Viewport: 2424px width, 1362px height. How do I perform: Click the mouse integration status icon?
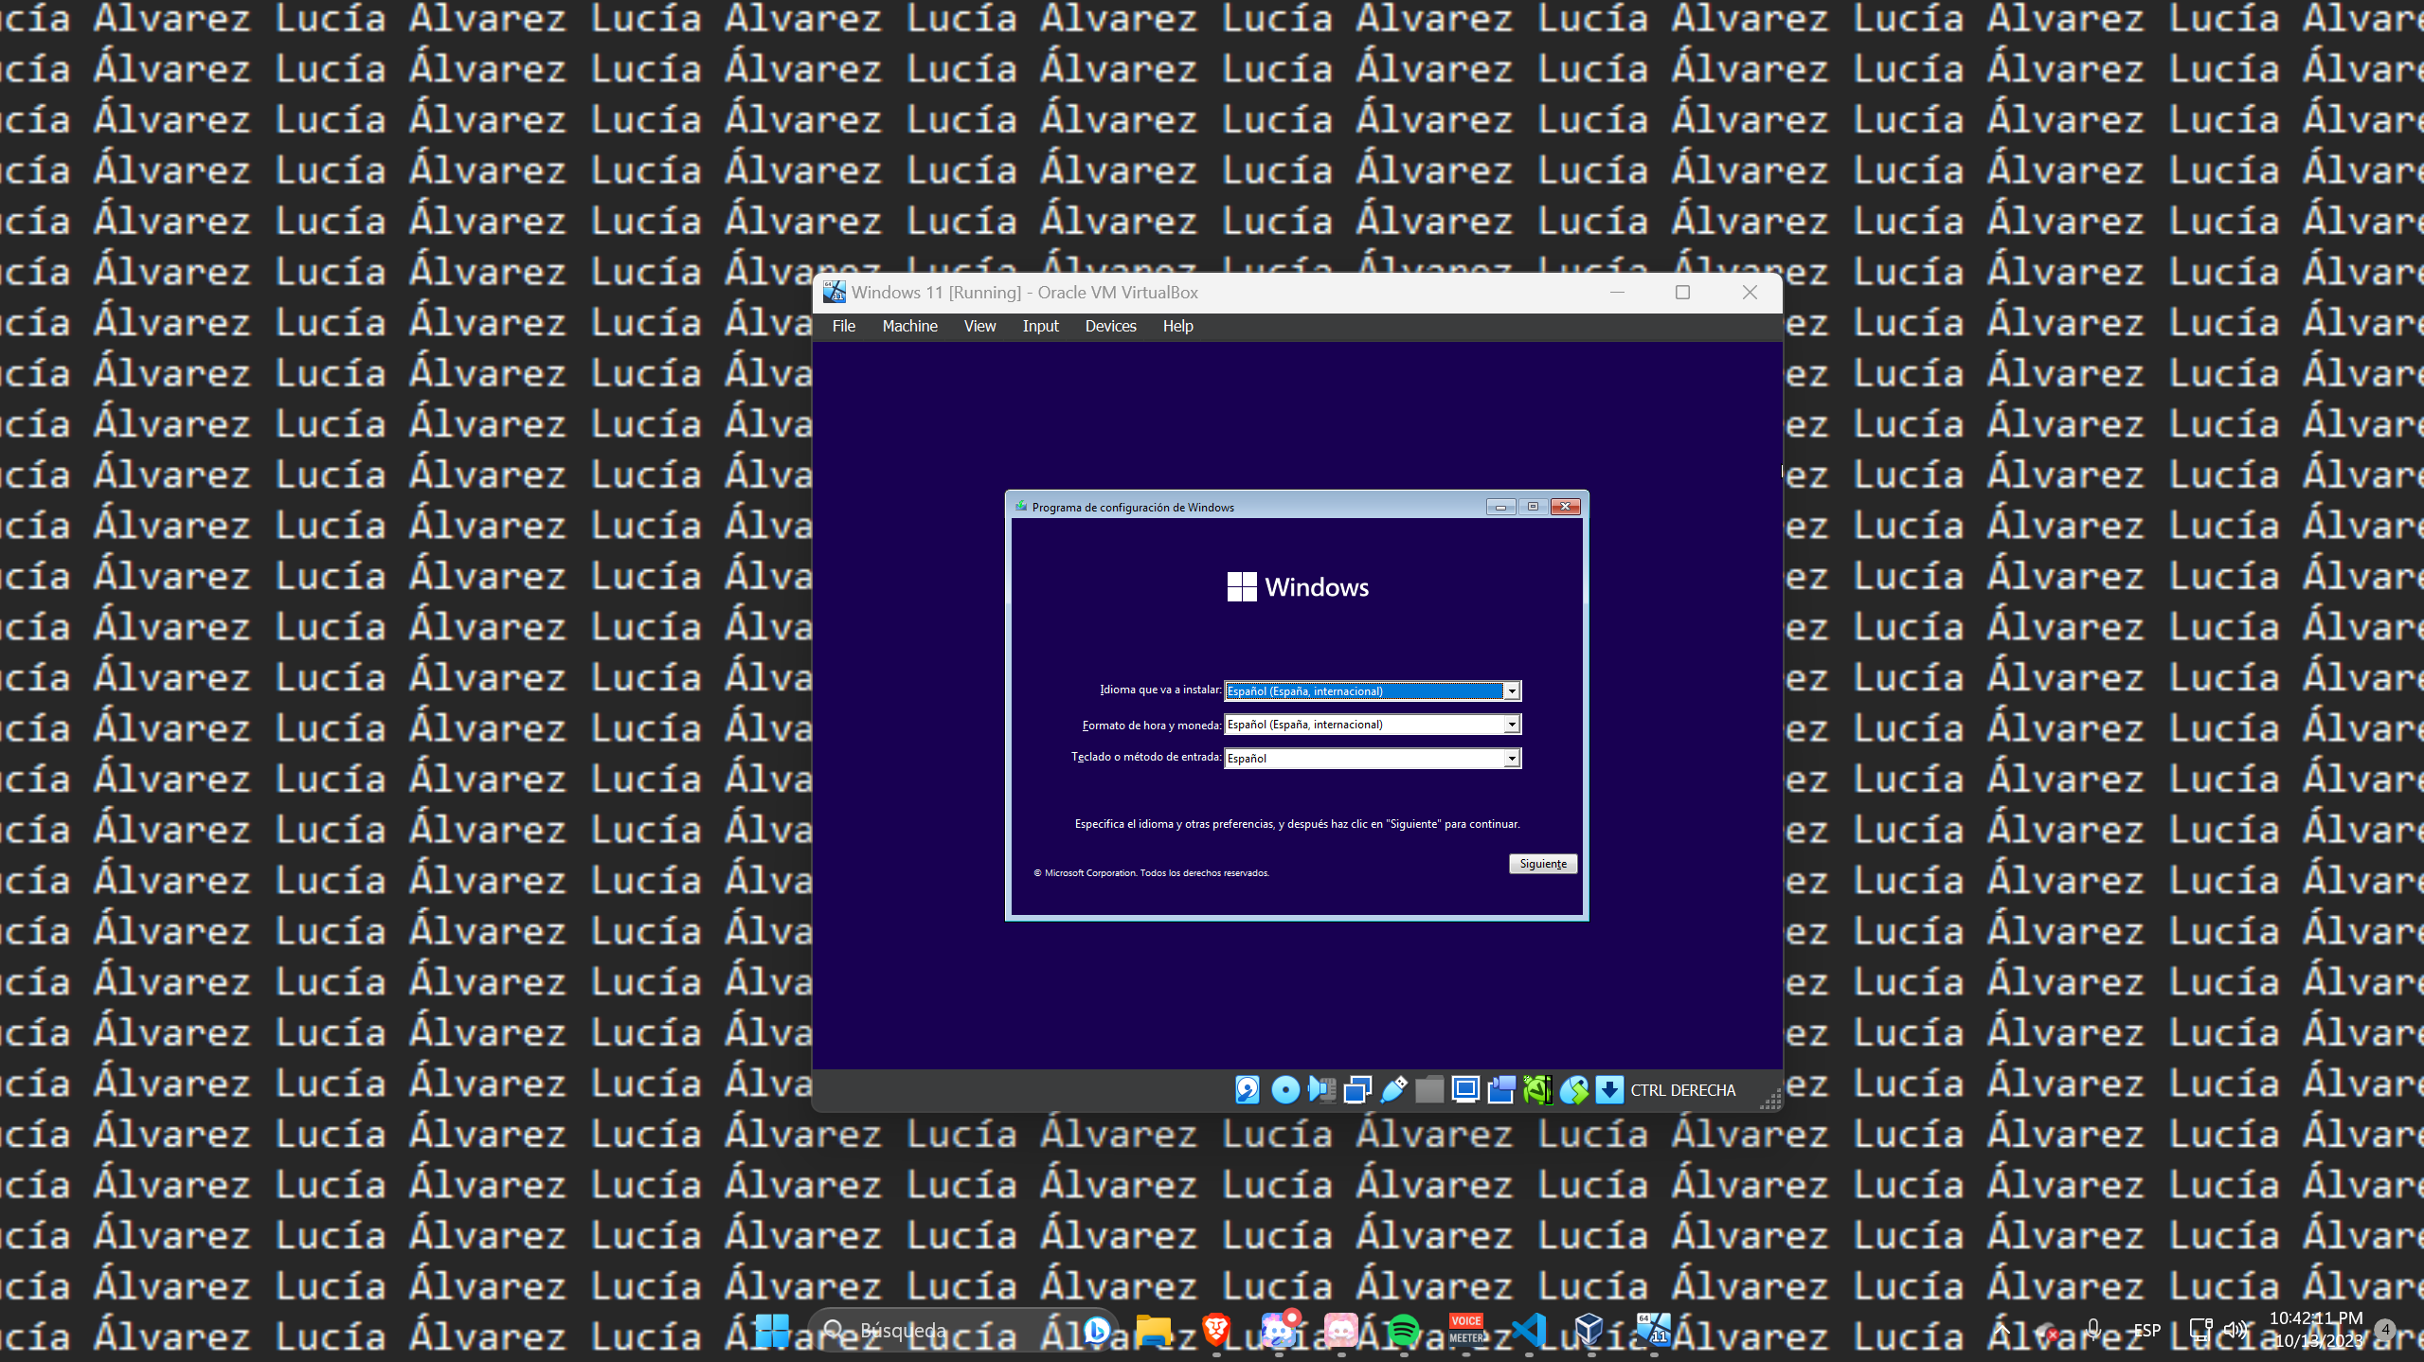pyautogui.click(x=1573, y=1090)
